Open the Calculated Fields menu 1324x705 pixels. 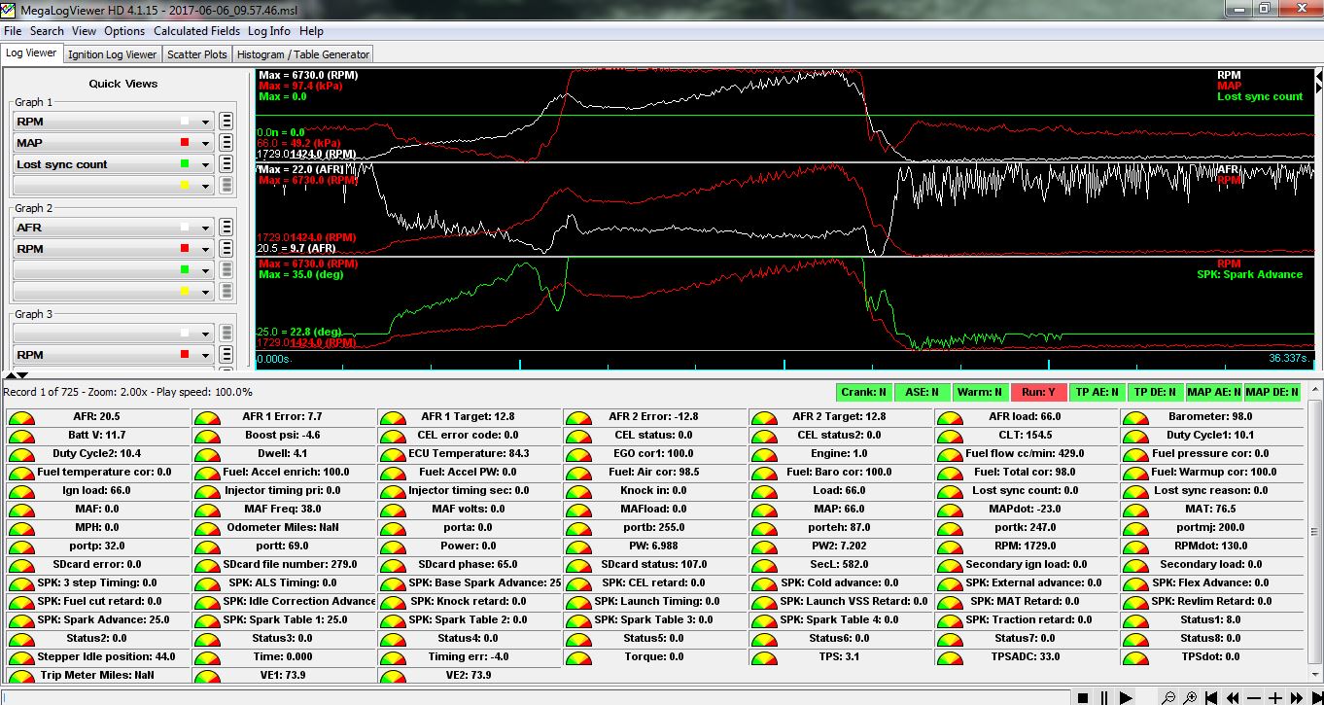(197, 31)
